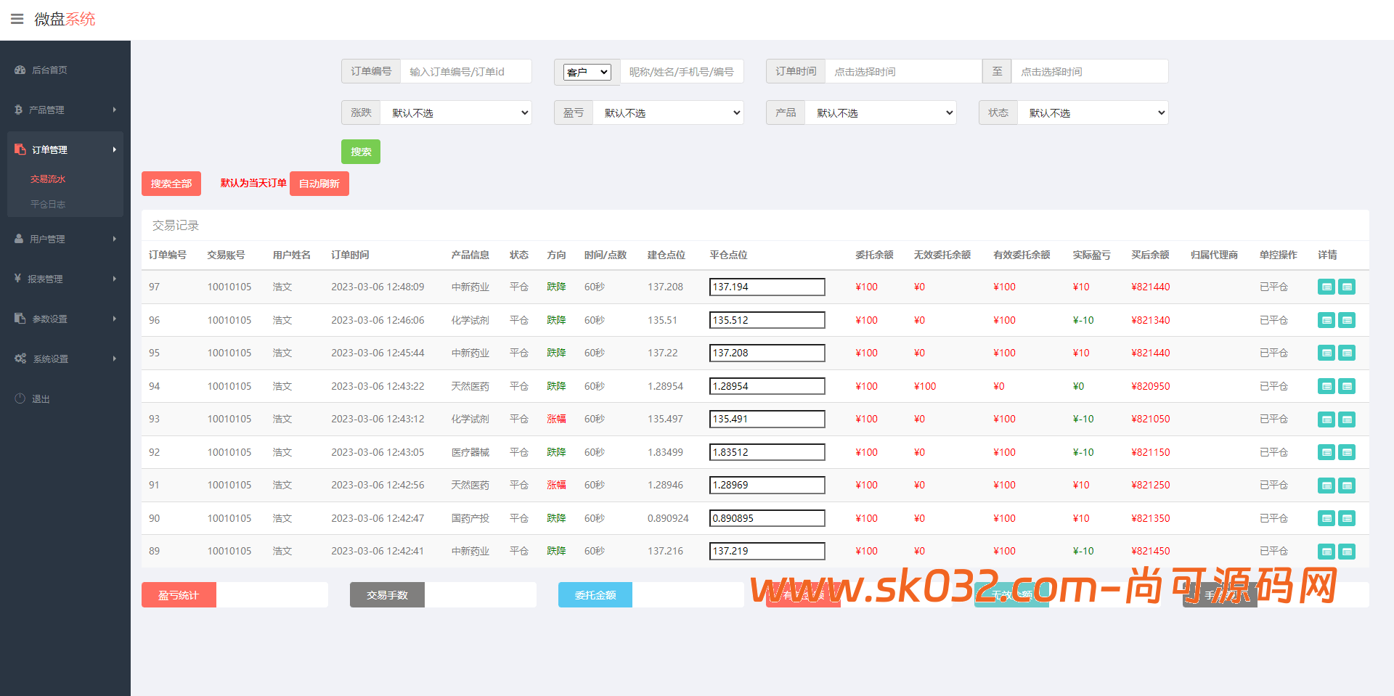Click the detail icon on order 97
The width and height of the screenshot is (1394, 696).
pos(1348,287)
